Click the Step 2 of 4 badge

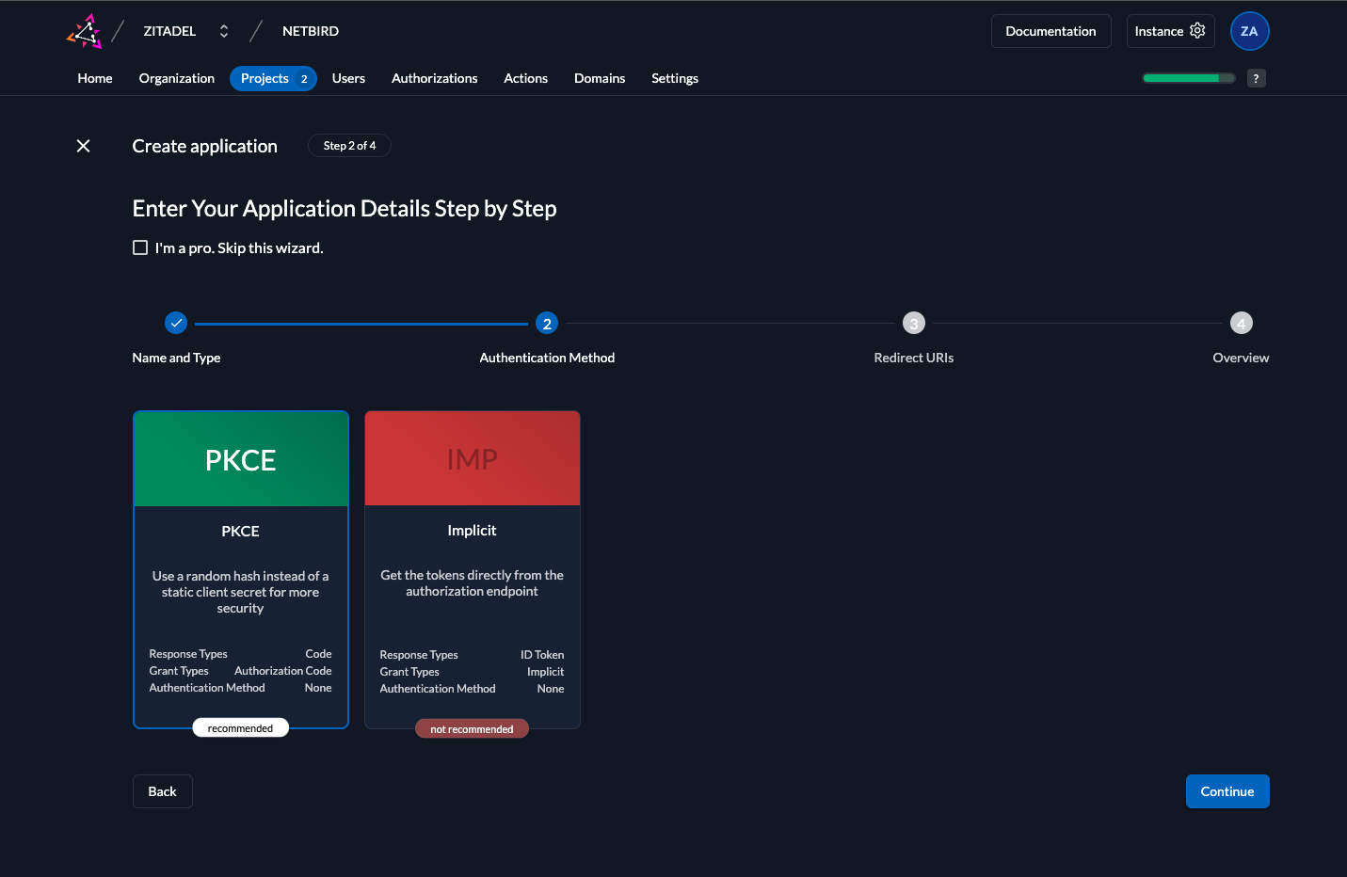click(349, 145)
